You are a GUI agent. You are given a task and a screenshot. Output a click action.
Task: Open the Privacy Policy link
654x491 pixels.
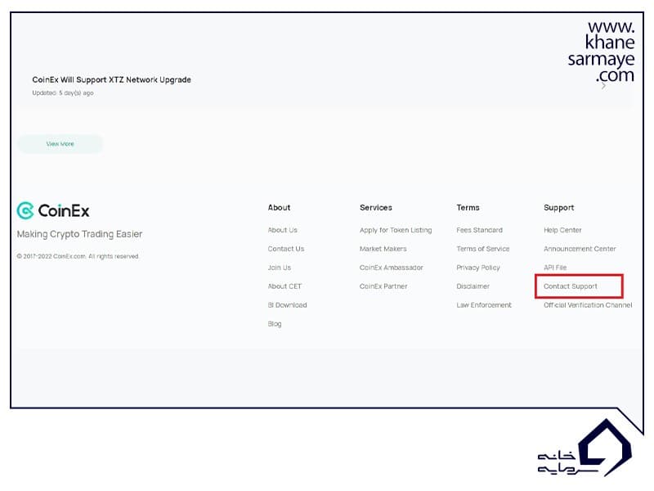pyautogui.click(x=478, y=268)
